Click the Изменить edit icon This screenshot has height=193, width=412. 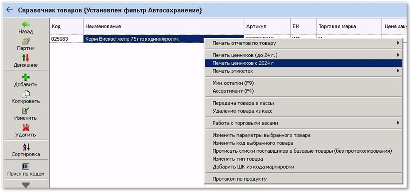click(x=26, y=111)
